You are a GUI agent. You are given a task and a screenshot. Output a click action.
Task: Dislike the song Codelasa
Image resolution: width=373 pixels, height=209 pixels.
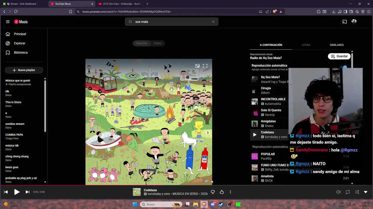point(213,192)
